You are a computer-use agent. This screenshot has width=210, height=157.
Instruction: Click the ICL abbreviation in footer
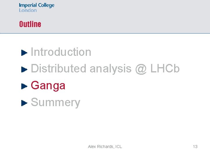tap(118, 147)
